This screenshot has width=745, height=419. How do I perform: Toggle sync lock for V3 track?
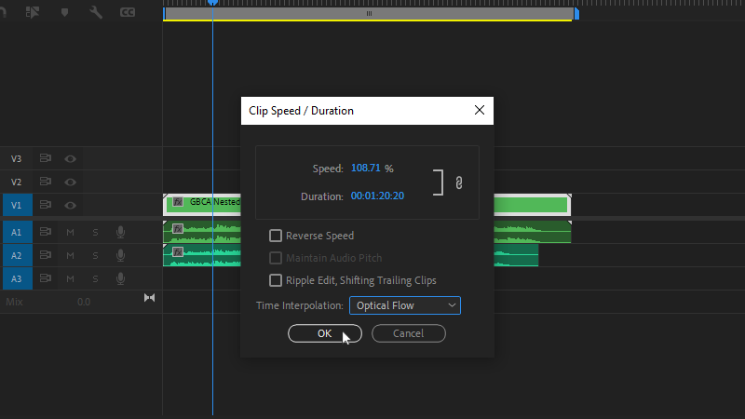[45, 158]
